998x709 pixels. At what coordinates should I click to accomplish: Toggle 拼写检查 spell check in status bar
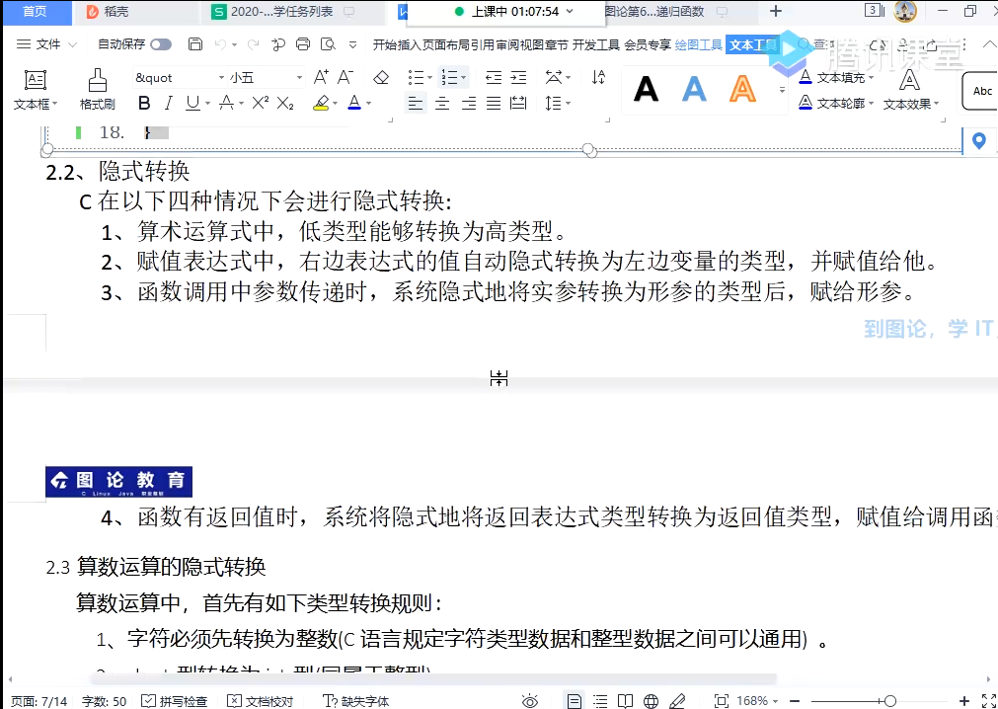[174, 701]
